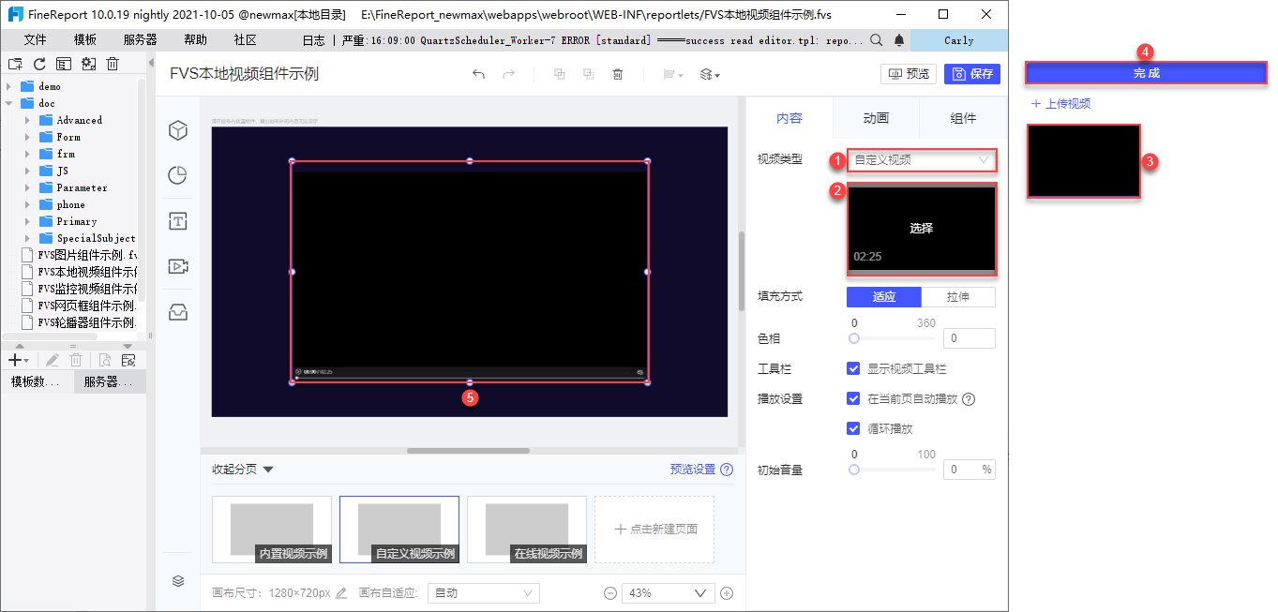Switch to the 动画 tab
Screen dimensions: 1278x612
tap(876, 118)
